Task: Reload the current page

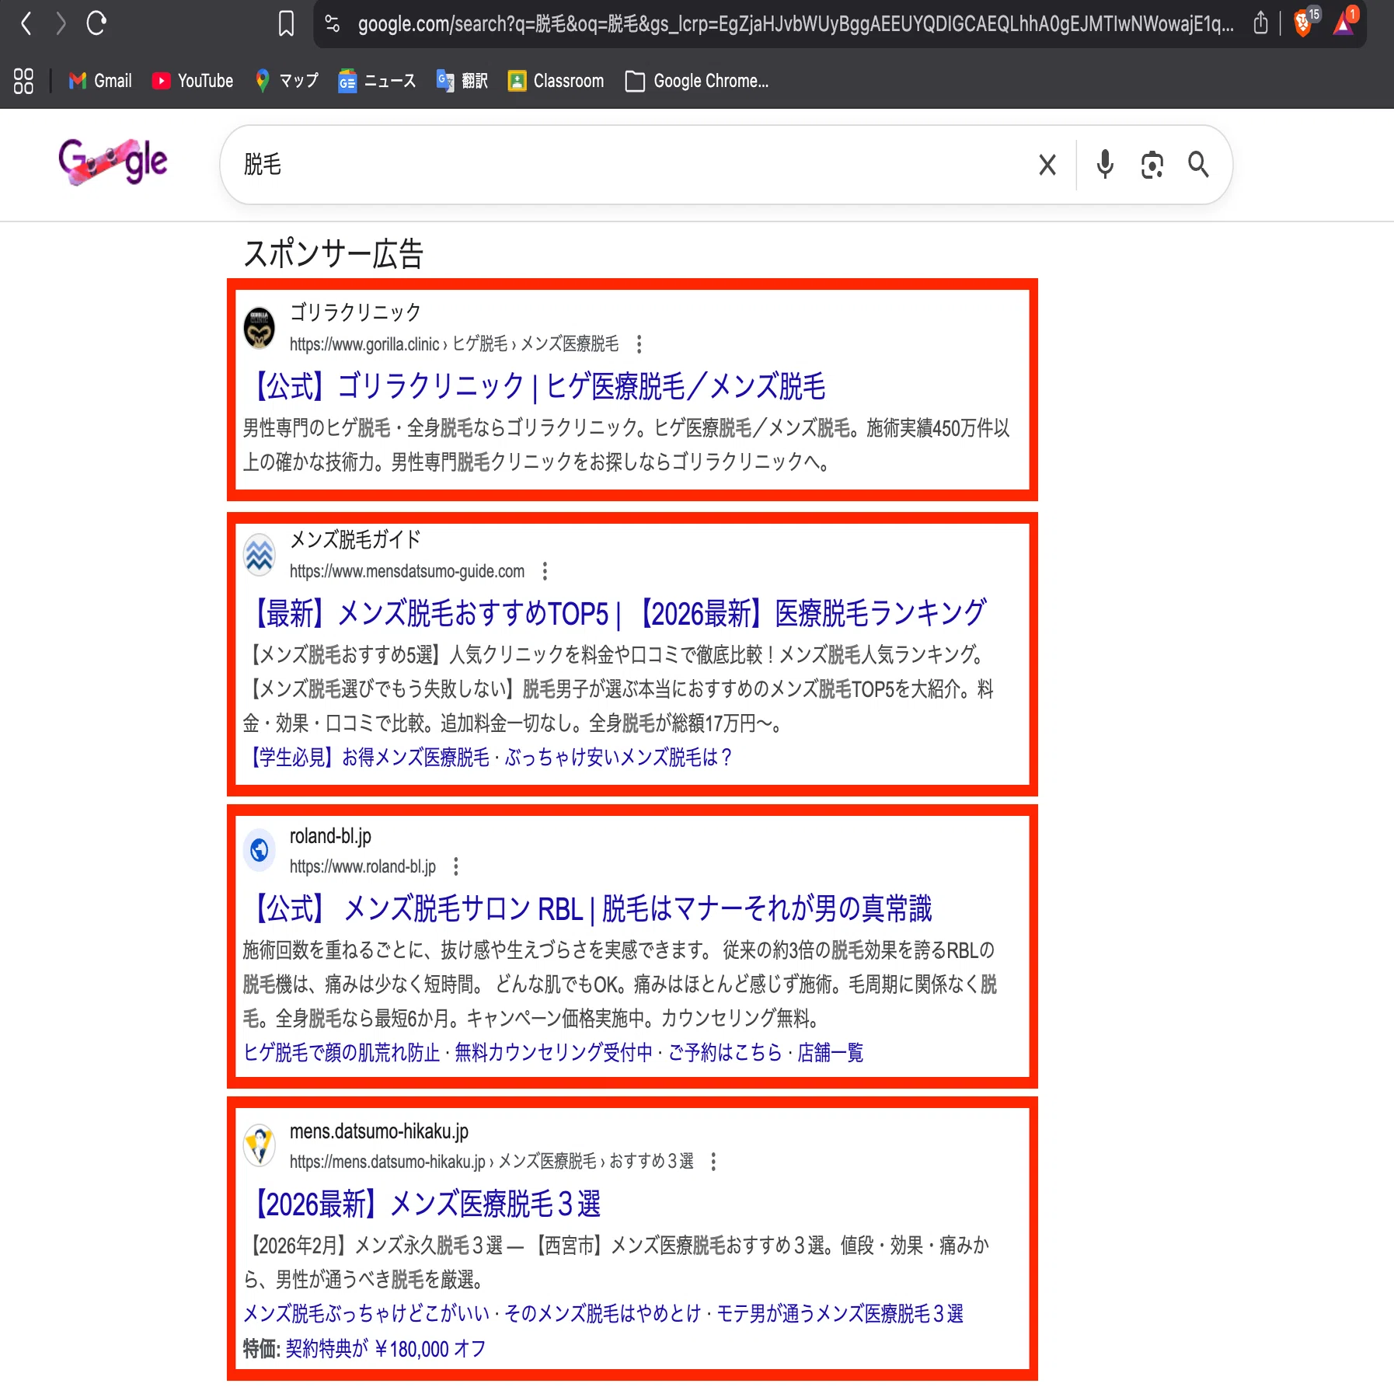Action: [96, 23]
